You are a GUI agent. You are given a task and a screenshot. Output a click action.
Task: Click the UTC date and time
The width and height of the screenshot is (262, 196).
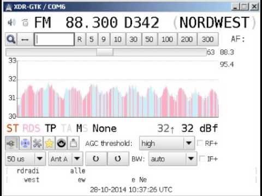tap(131, 189)
